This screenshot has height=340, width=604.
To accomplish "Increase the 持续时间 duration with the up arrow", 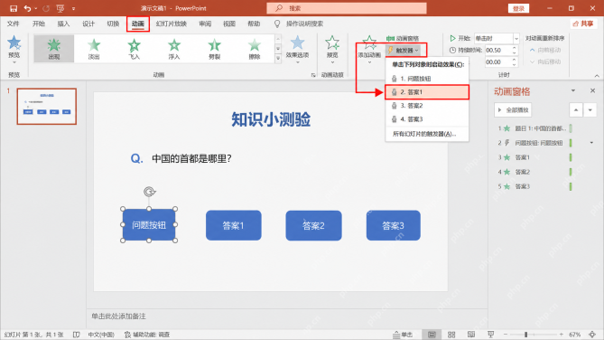I will tap(515, 48).
